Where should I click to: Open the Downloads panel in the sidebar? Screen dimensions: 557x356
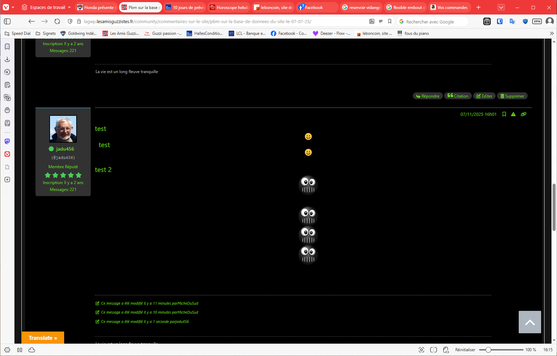[7, 59]
